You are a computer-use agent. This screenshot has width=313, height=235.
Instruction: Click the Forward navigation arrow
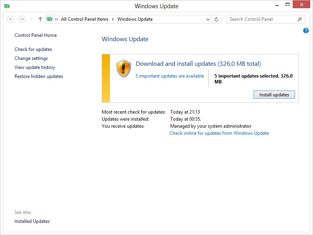click(22, 19)
